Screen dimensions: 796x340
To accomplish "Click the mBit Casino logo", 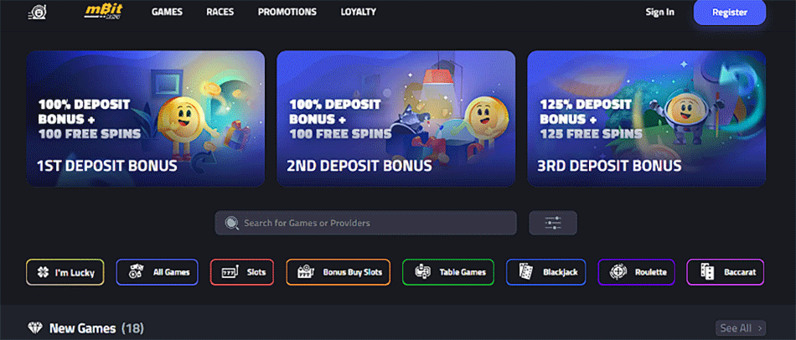I will (104, 13).
